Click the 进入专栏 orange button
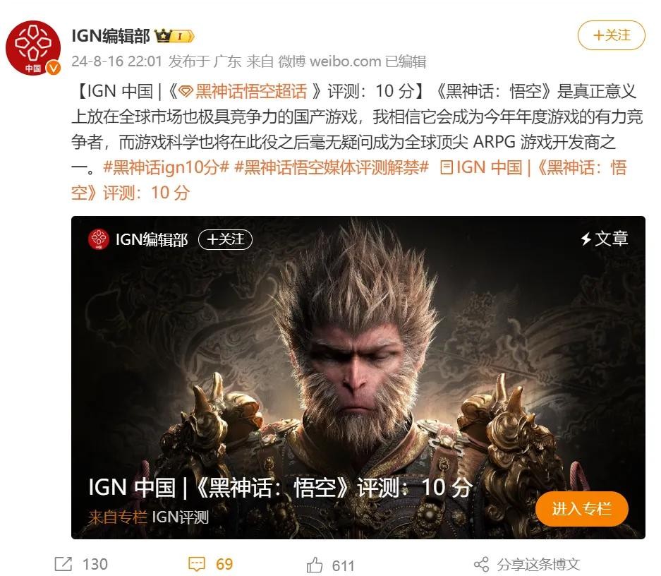 click(x=582, y=509)
